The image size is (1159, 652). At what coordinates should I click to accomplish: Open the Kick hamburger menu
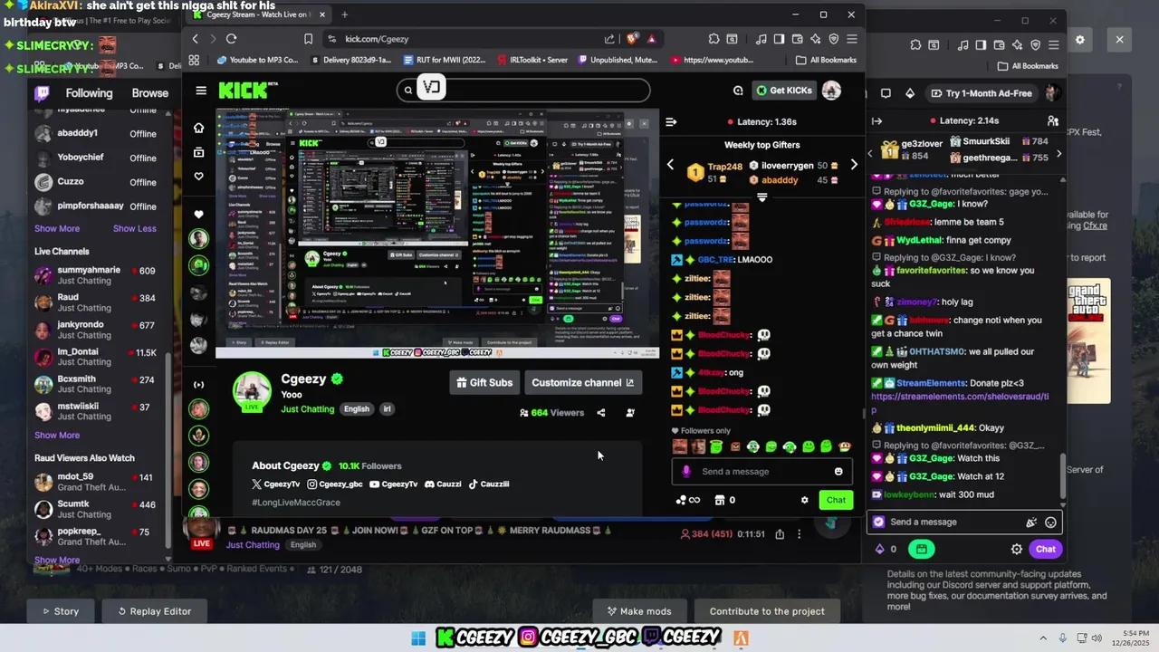coord(201,91)
